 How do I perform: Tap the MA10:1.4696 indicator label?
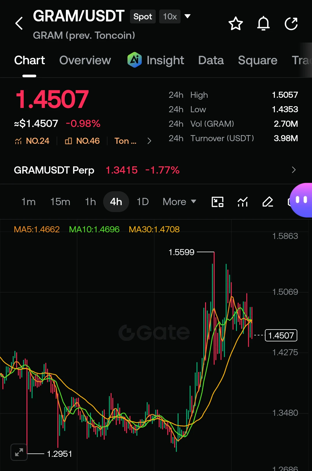94,229
